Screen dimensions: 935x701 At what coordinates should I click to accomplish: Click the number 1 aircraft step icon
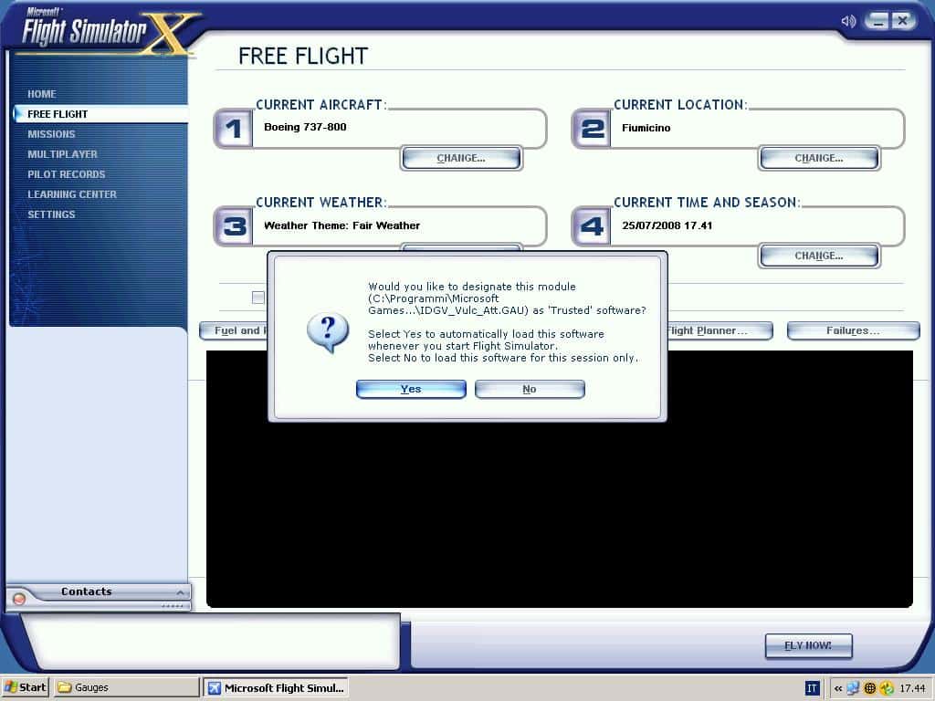point(235,129)
